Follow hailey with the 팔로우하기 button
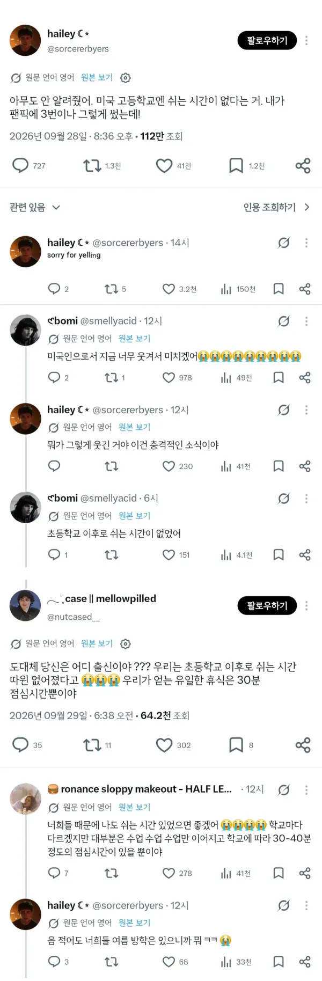This screenshot has width=322, height=981. 267,40
